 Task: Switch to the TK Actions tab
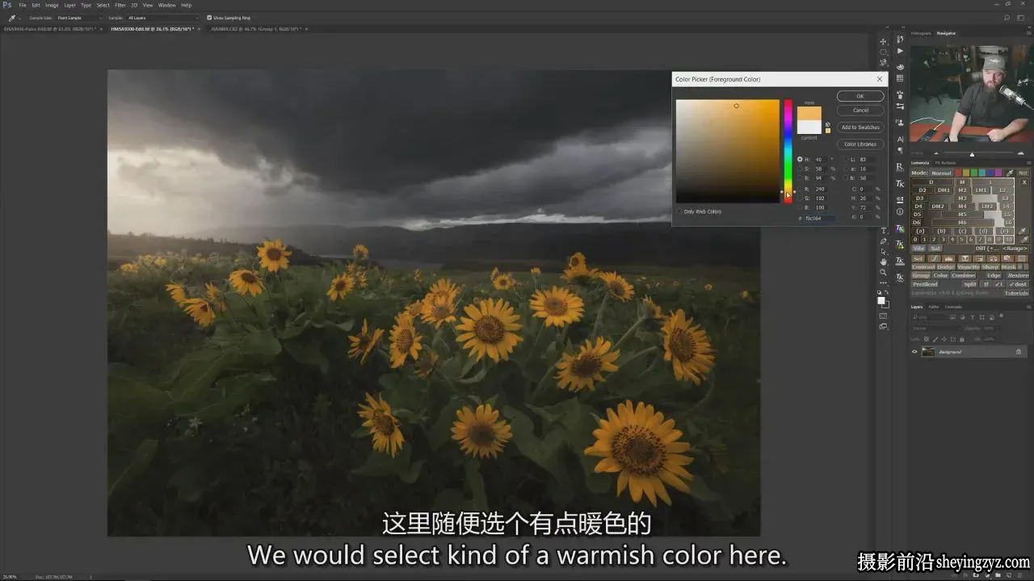point(945,162)
